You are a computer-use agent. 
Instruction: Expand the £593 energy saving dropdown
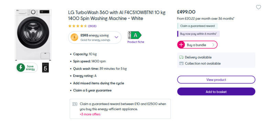[116, 37]
